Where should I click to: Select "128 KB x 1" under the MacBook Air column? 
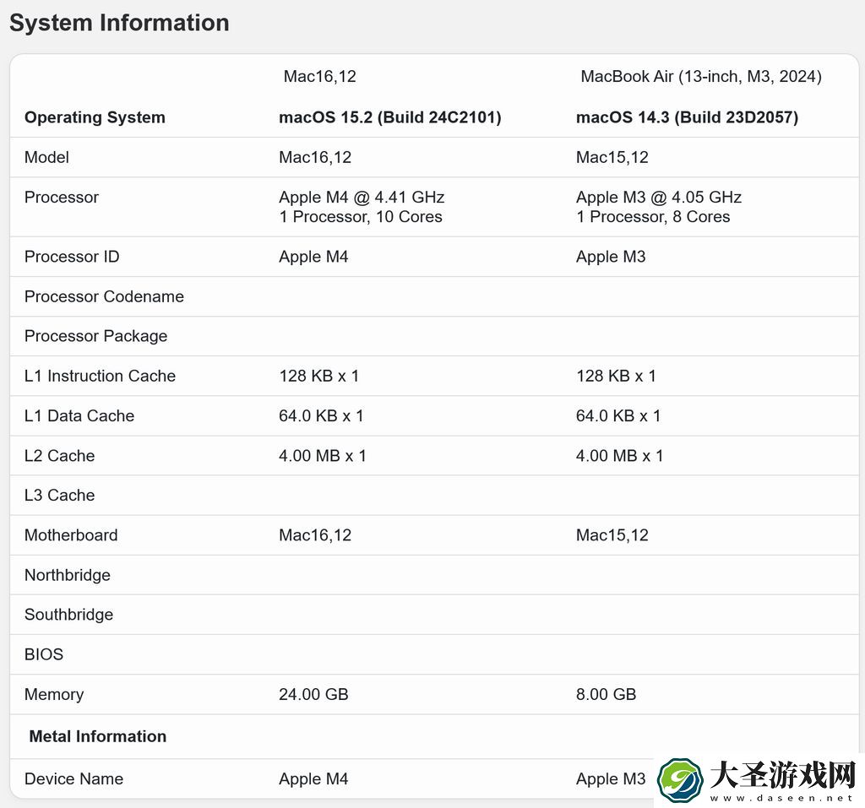616,376
